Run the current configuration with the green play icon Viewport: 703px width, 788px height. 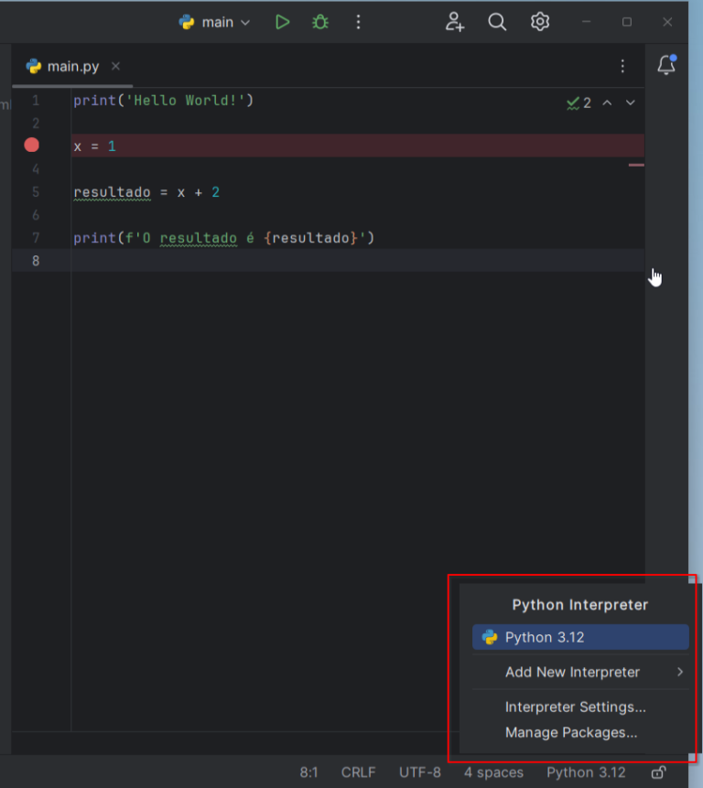click(x=282, y=21)
